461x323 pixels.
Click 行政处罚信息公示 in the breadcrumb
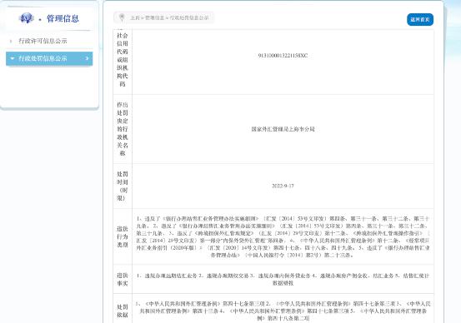(x=189, y=18)
